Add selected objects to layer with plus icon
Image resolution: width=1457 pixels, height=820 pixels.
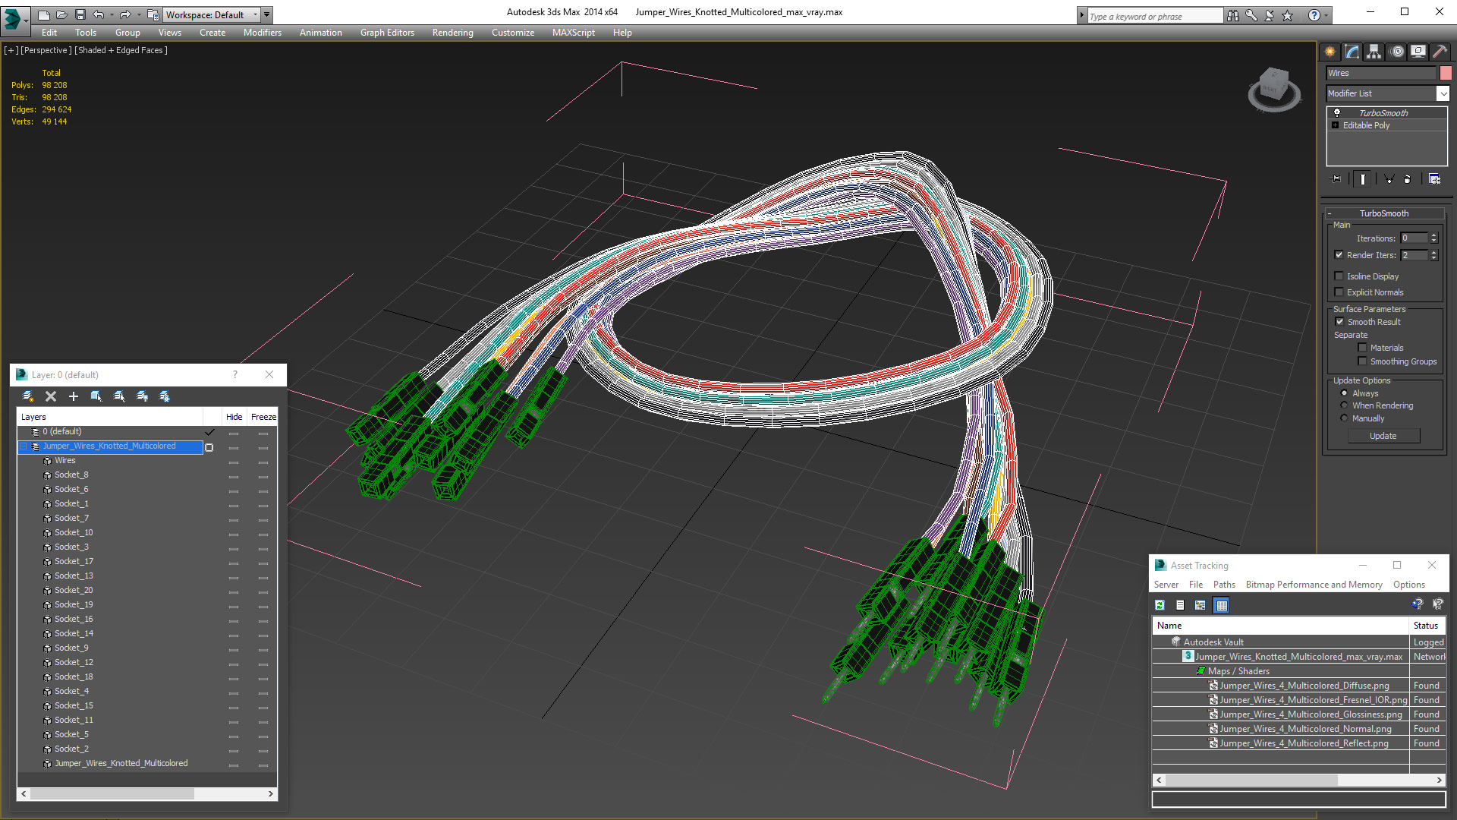click(x=74, y=396)
